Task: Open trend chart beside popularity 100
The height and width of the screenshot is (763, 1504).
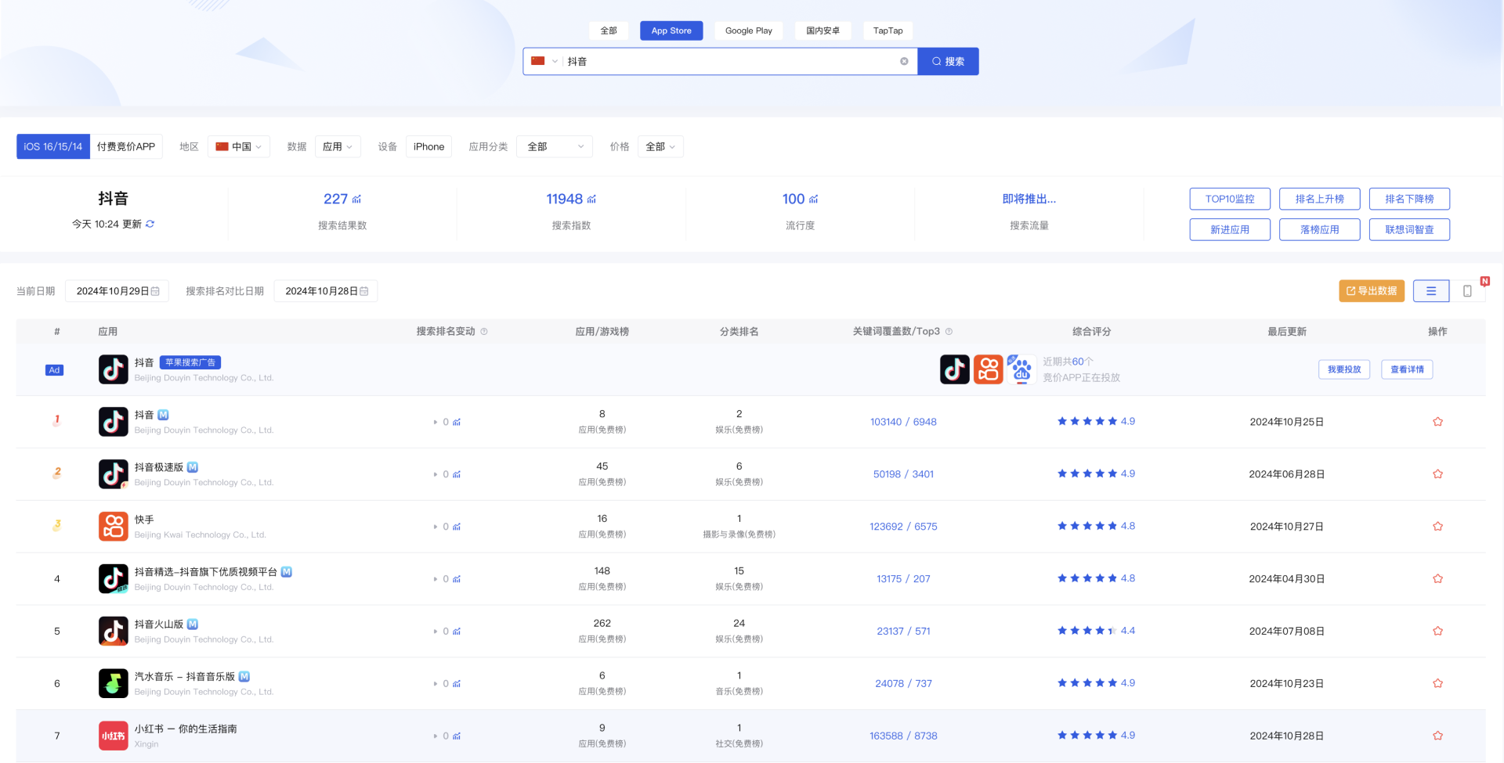Action: [x=813, y=200]
